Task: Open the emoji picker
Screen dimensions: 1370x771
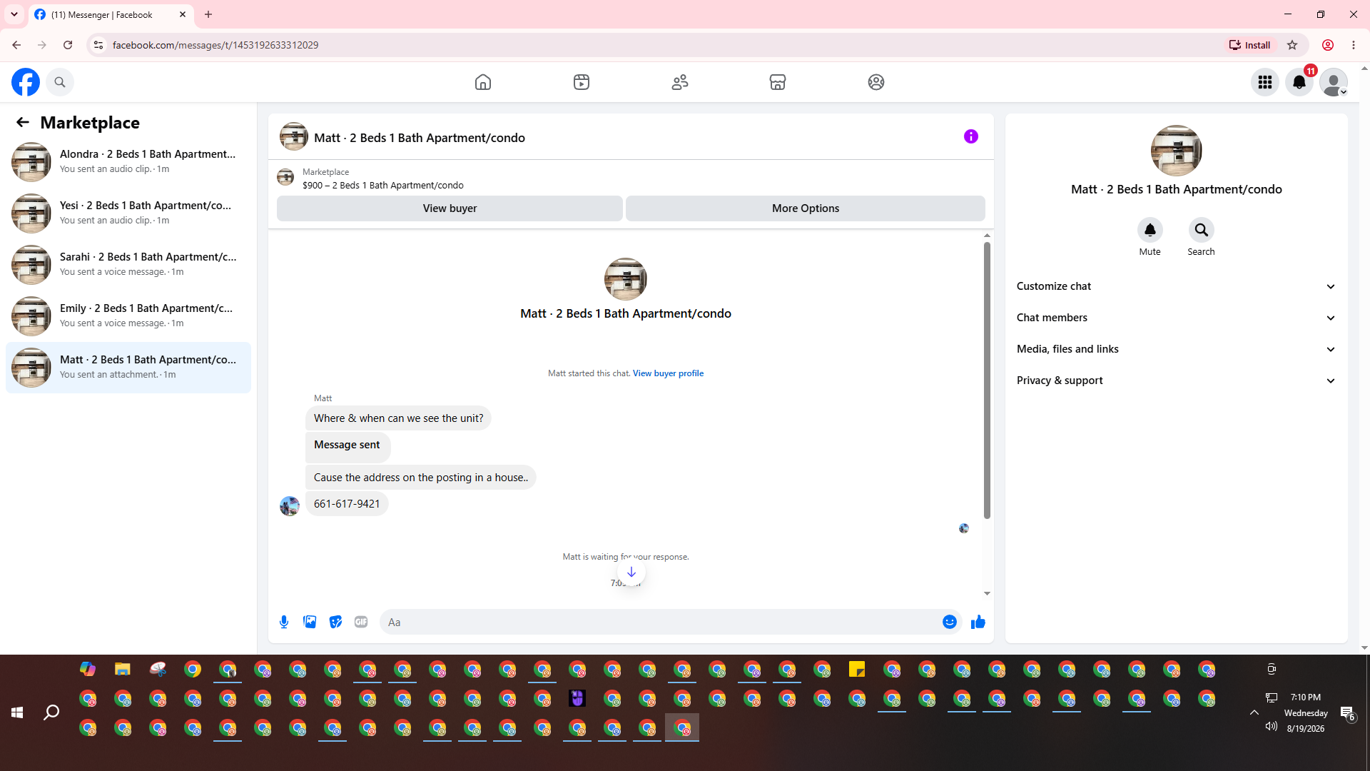Action: (950, 622)
